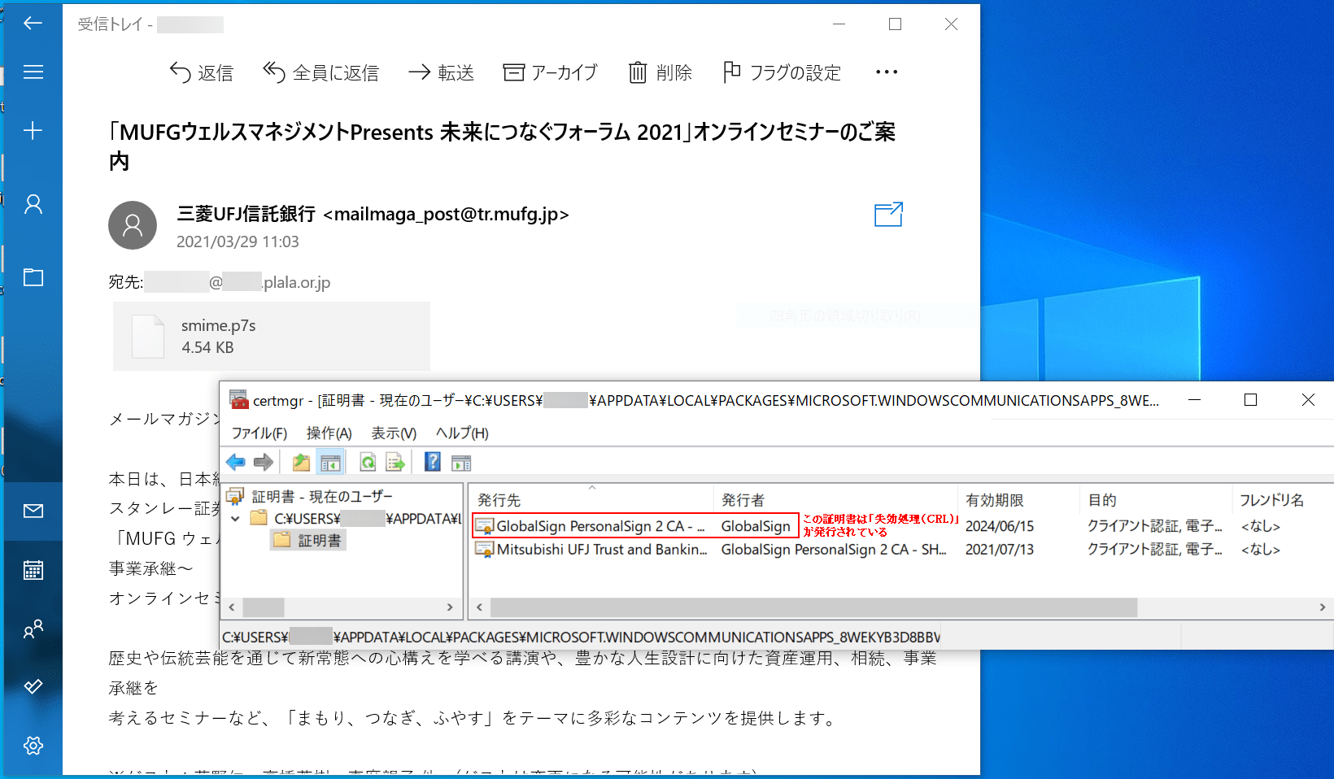Delete the email with 削除
The width and height of the screenshot is (1334, 779).
[x=660, y=73]
